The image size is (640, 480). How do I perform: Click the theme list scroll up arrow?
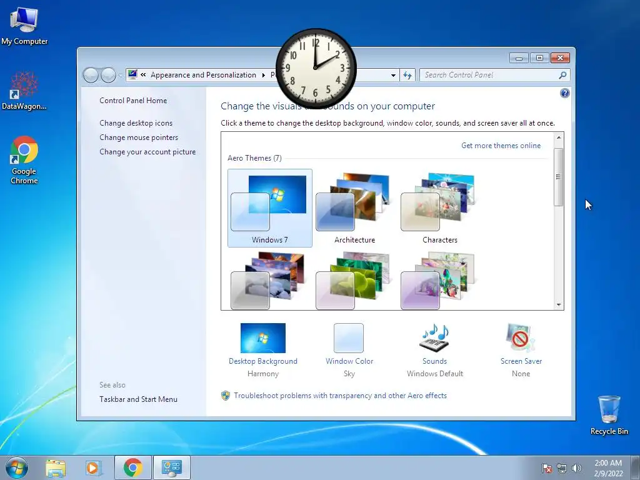(559, 137)
